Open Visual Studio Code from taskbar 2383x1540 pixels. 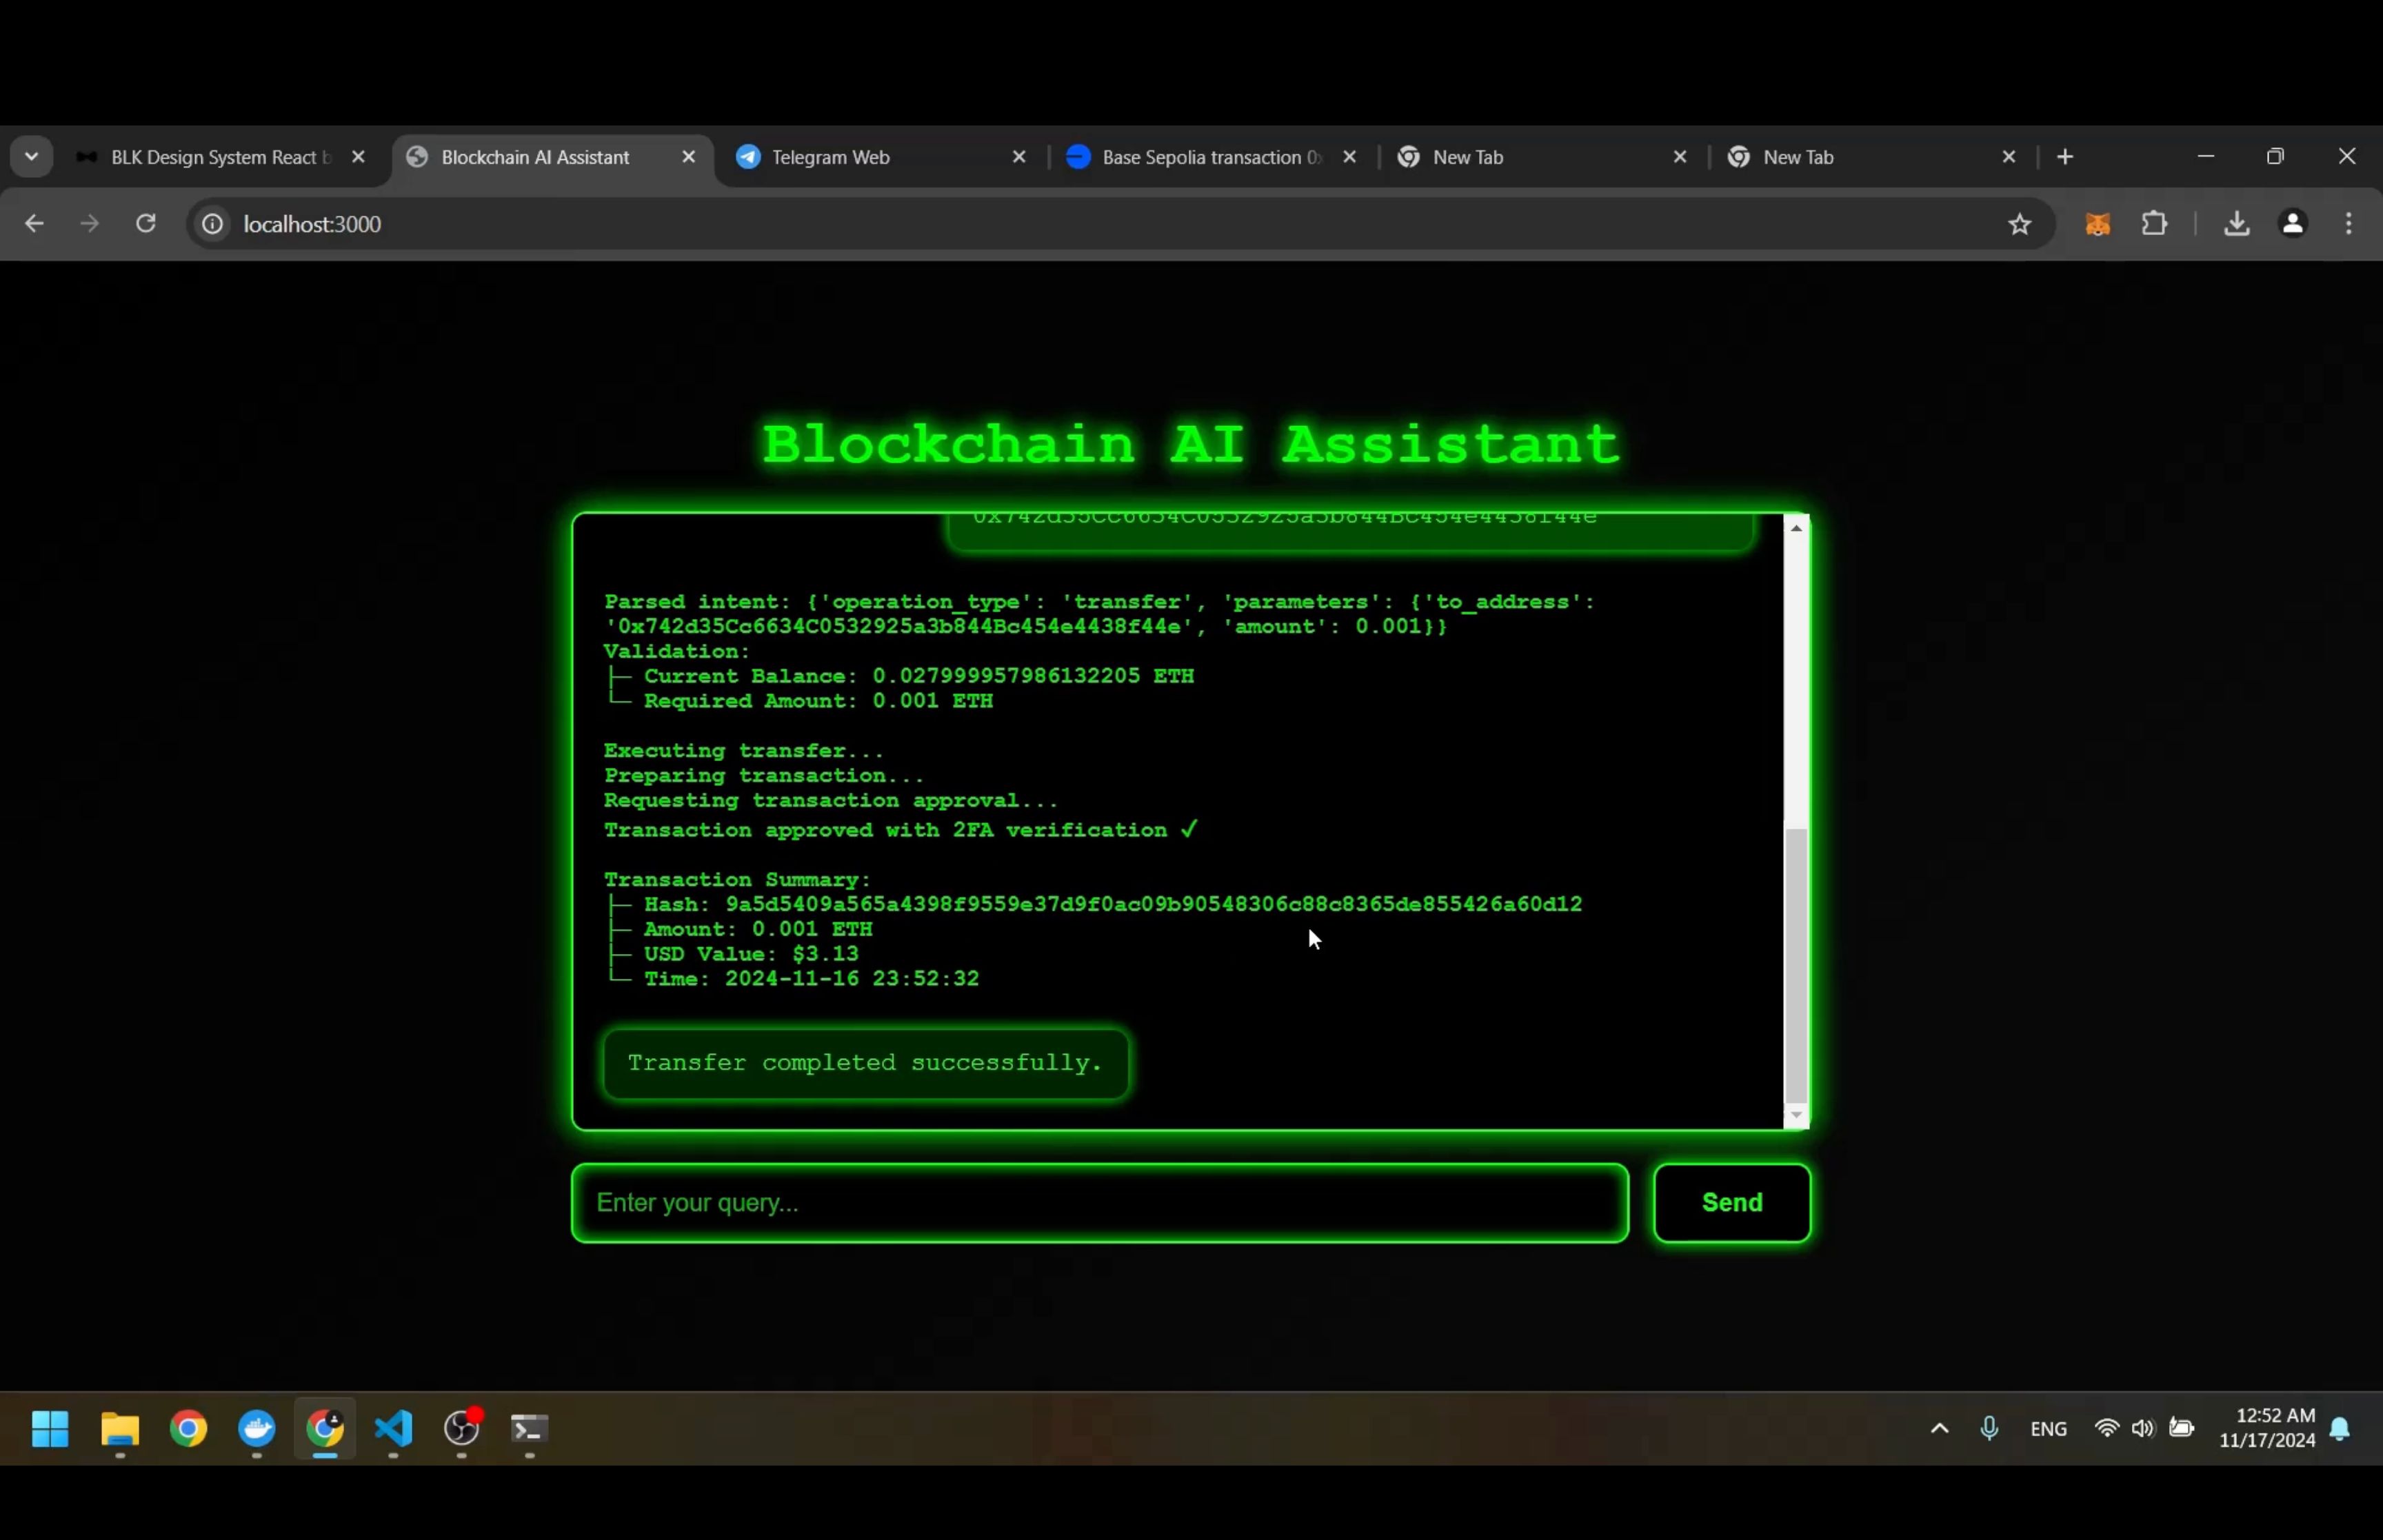(x=394, y=1429)
